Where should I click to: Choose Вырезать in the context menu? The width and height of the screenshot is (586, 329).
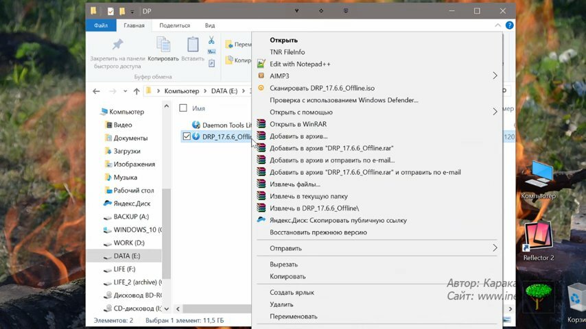pyautogui.click(x=283, y=264)
